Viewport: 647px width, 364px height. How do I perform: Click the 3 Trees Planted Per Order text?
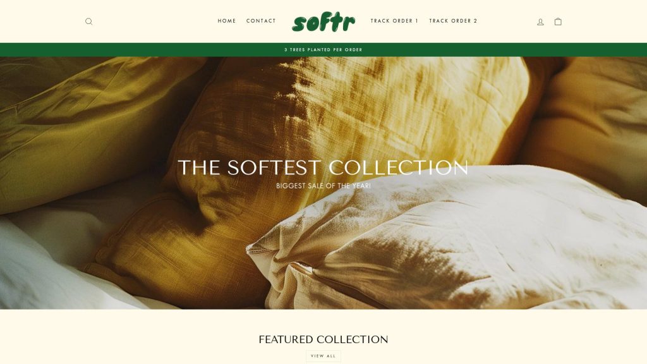tap(323, 49)
